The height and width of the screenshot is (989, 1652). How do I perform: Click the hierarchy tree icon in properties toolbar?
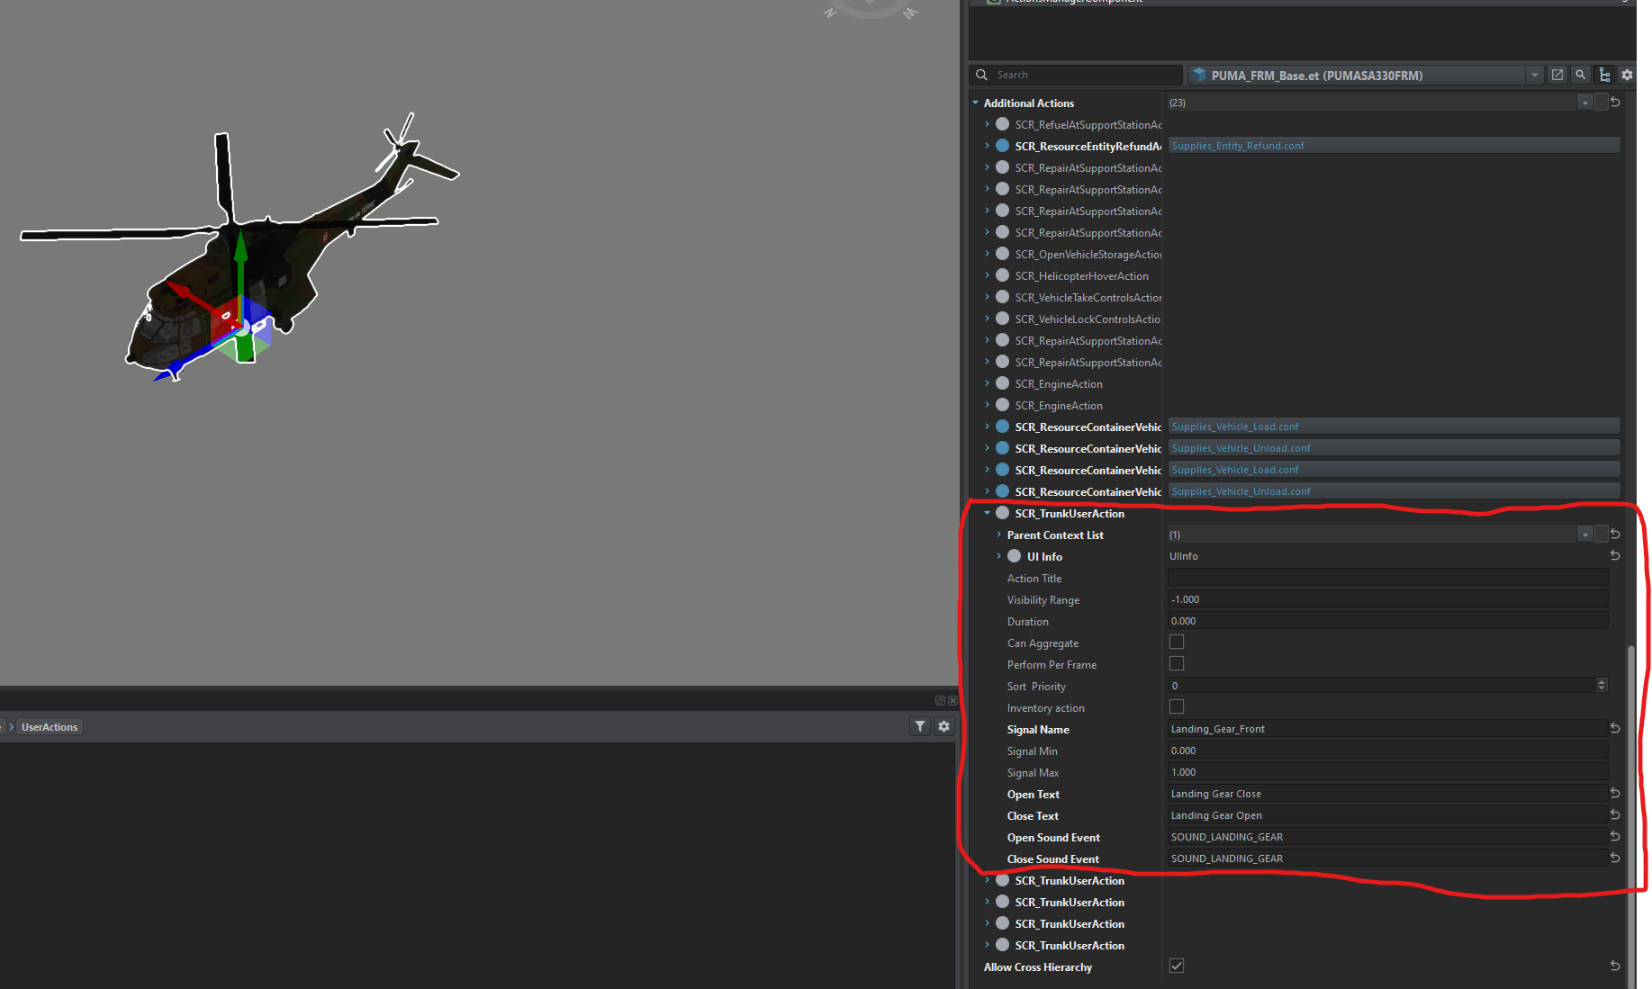click(x=1604, y=75)
